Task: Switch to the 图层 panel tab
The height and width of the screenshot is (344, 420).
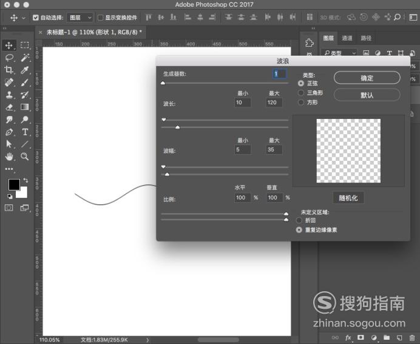Action: [x=328, y=38]
